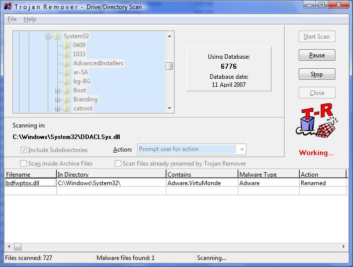353x267 pixels.
Task: Stop the scan
Action: coord(317,74)
